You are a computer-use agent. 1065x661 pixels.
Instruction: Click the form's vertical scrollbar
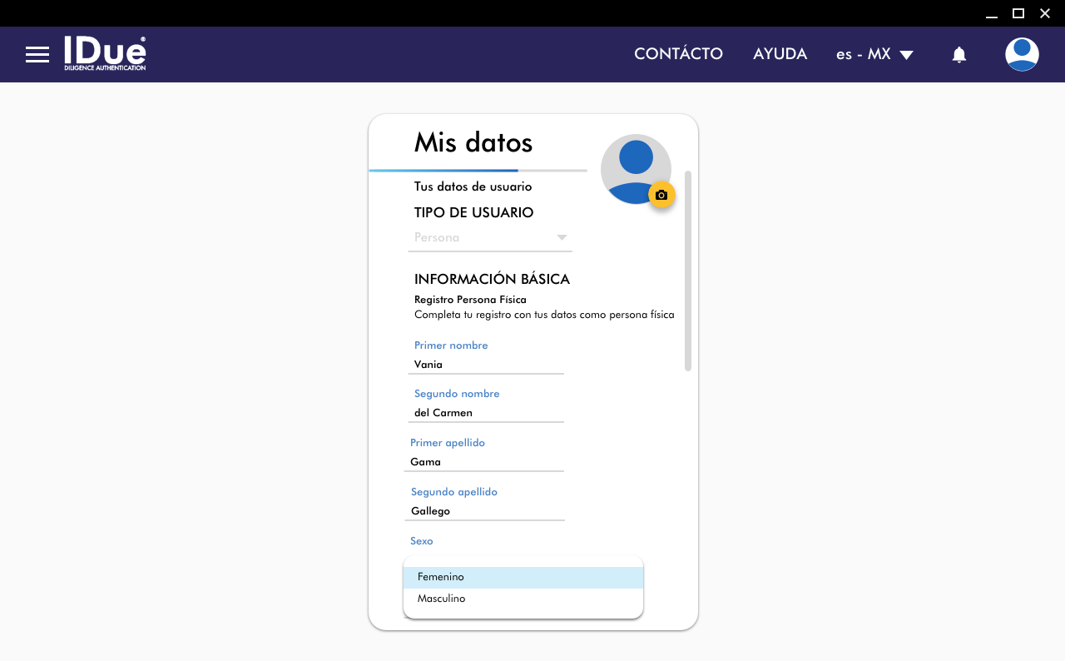click(x=688, y=271)
